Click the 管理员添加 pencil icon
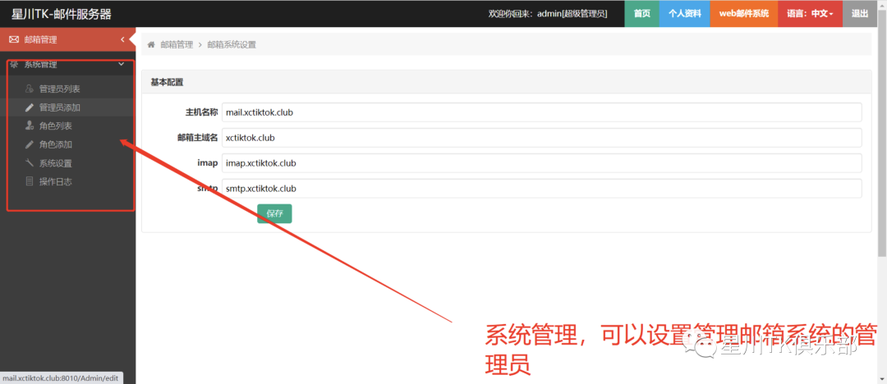The image size is (887, 384). 30,107
